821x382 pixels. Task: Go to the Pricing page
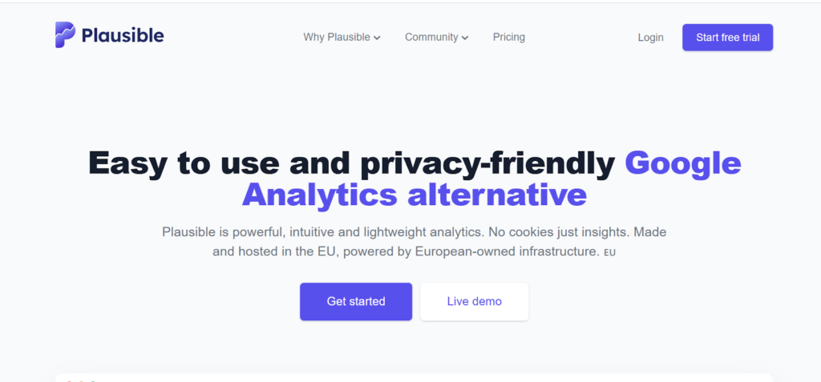508,37
